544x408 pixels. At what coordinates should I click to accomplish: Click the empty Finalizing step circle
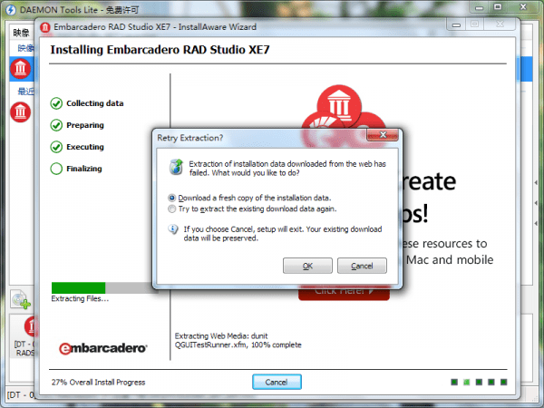[56, 169]
